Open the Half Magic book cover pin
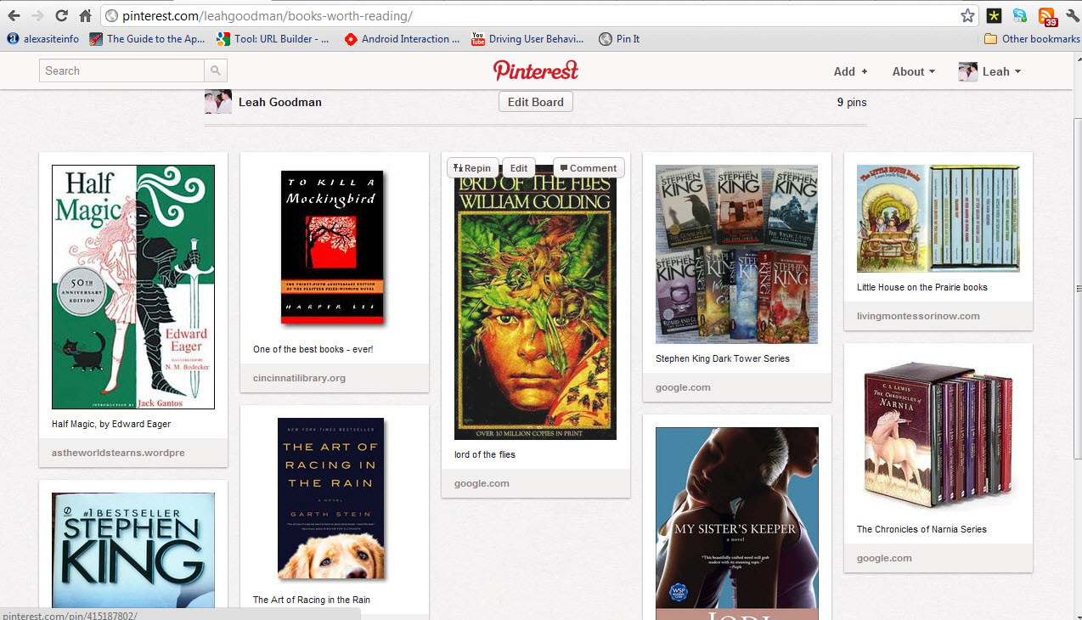 [x=133, y=287]
